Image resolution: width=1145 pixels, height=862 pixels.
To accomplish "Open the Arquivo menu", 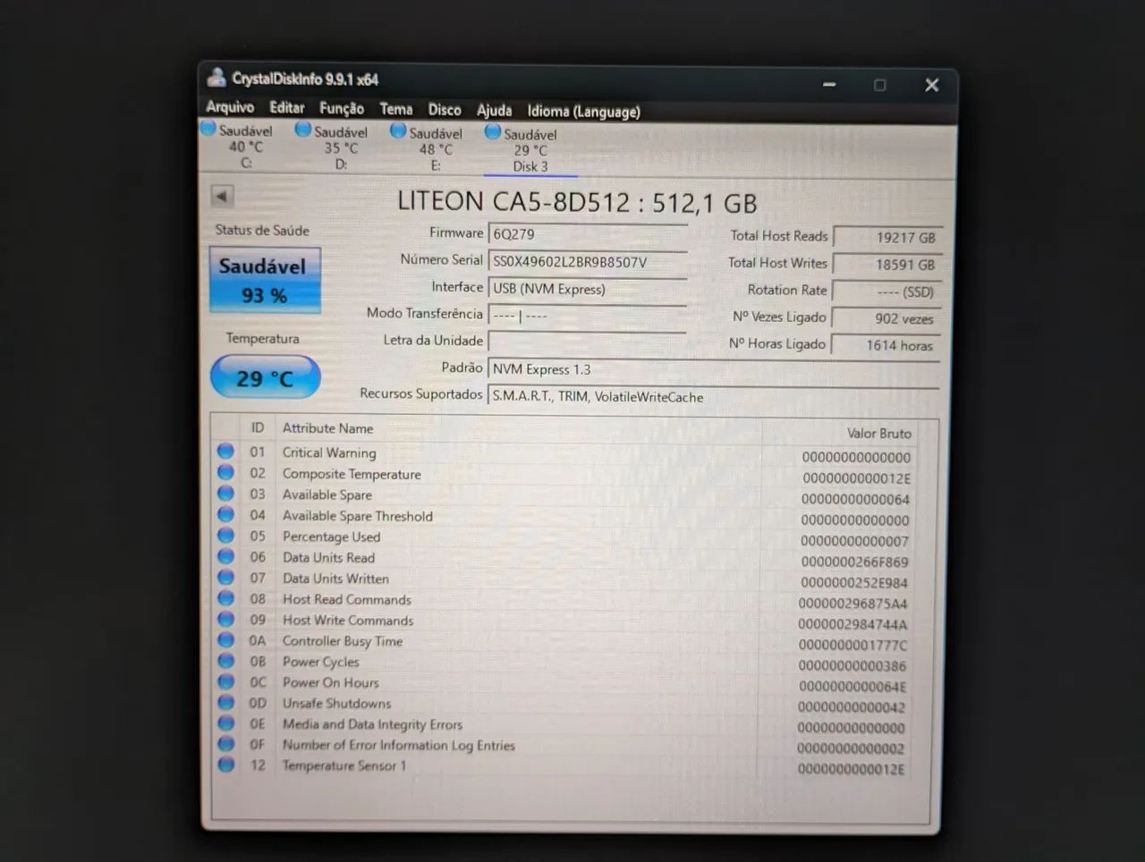I will pos(230,106).
